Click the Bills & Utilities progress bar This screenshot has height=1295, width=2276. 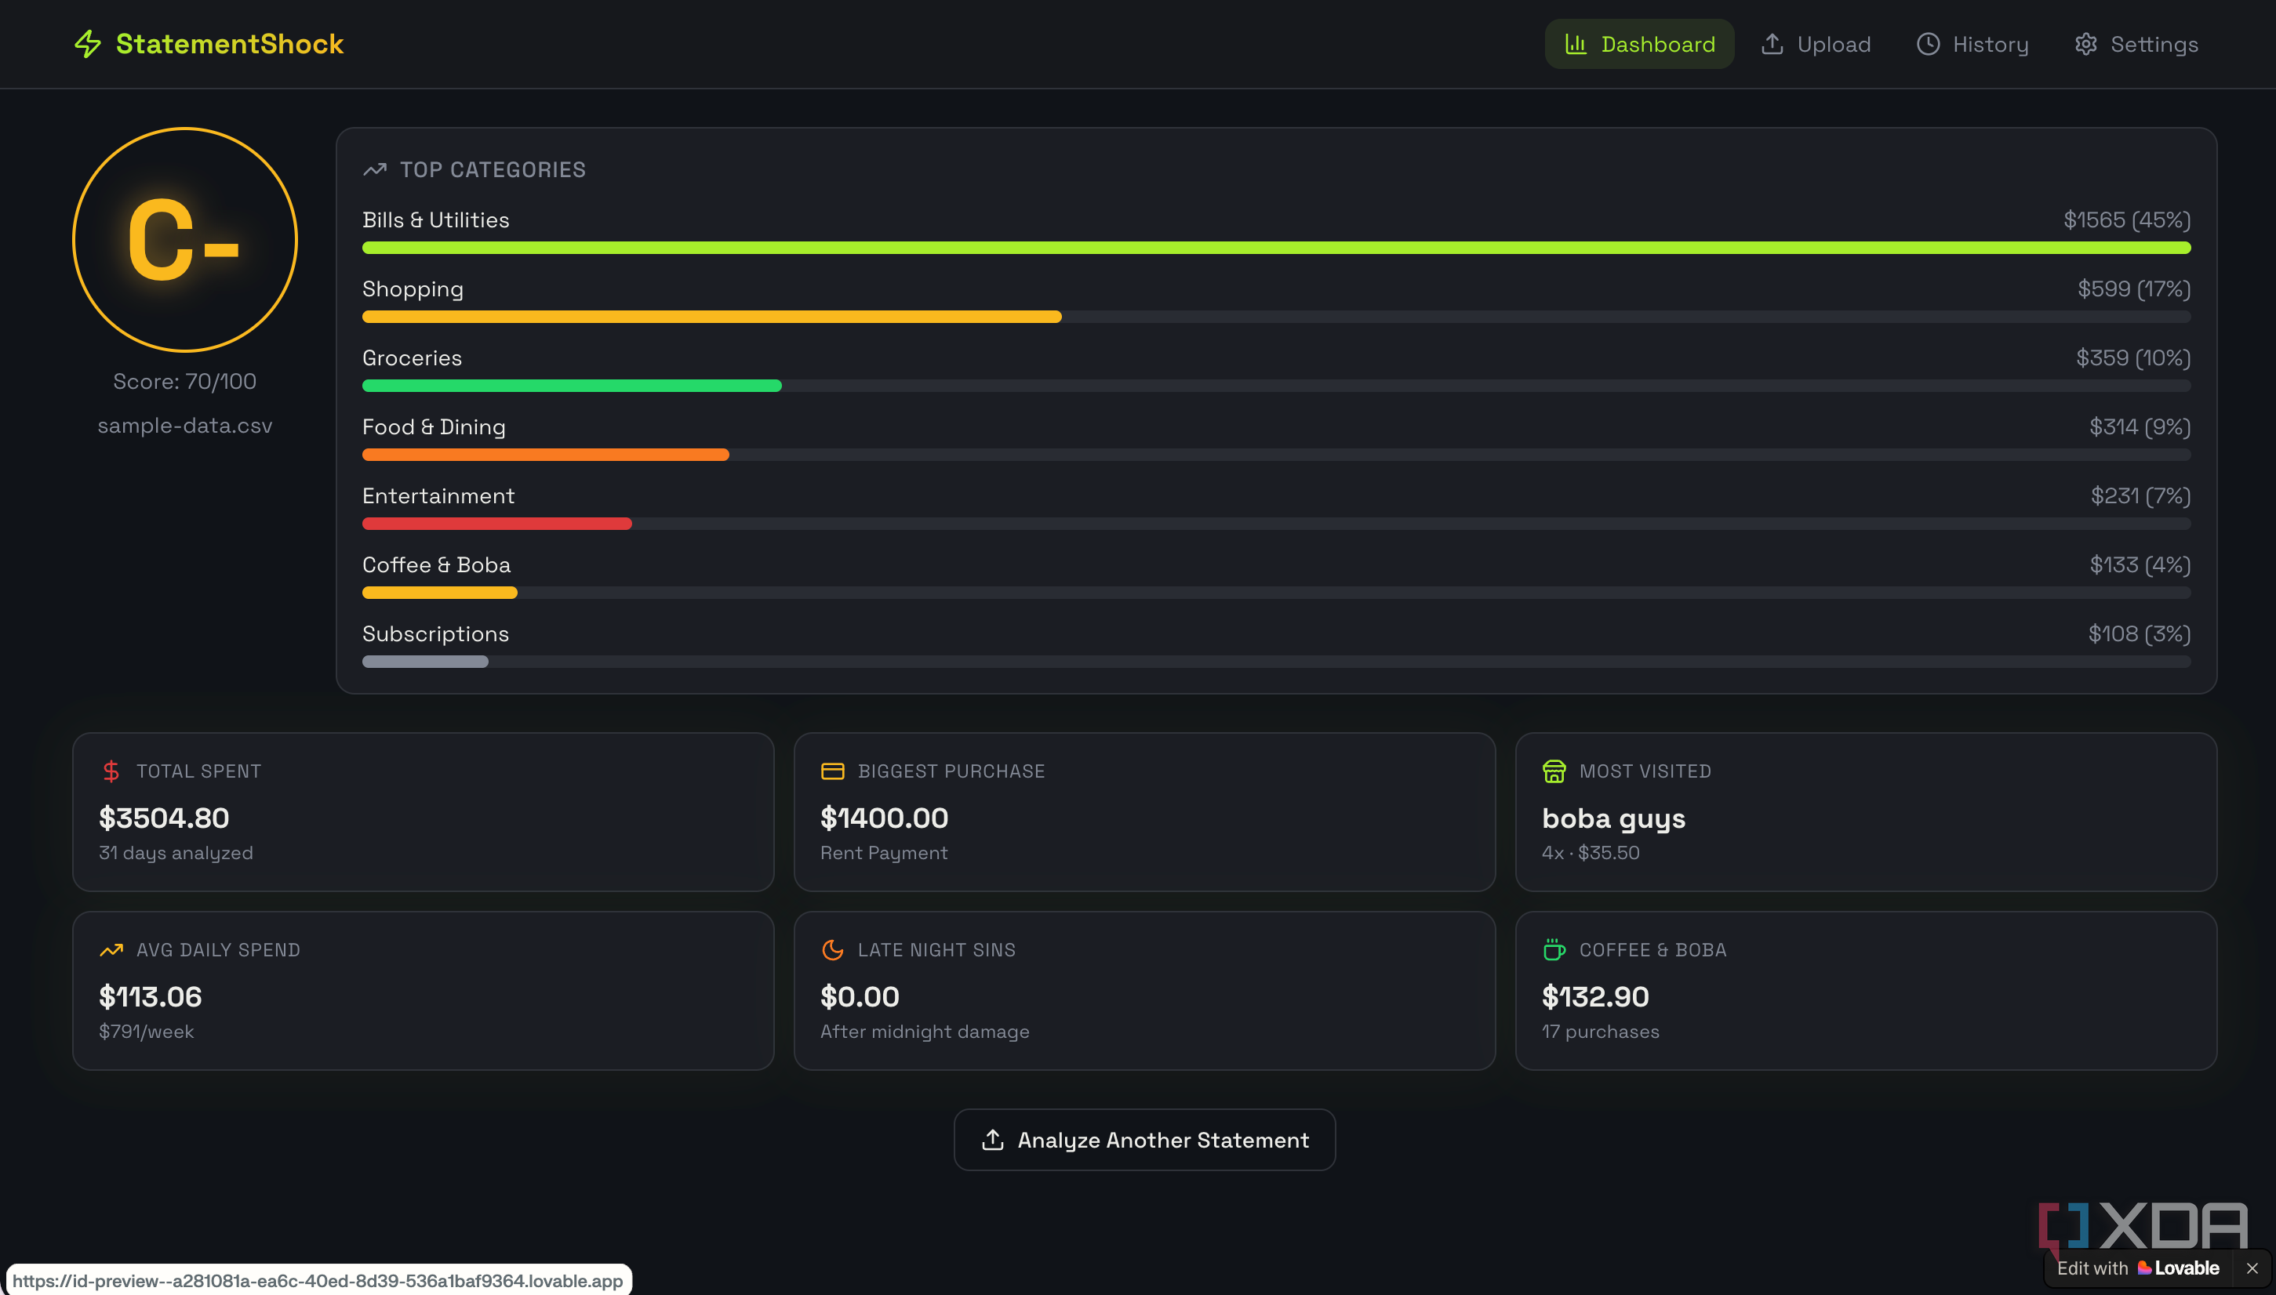coord(1276,247)
